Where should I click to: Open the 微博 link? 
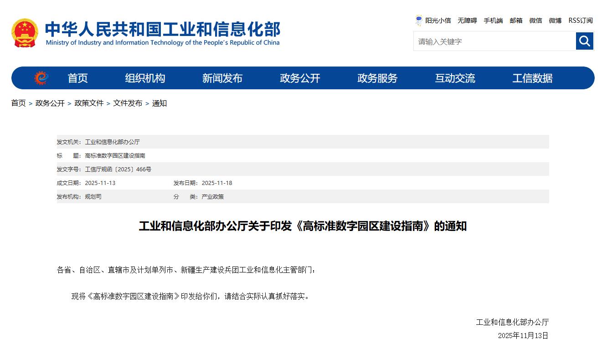(555, 21)
